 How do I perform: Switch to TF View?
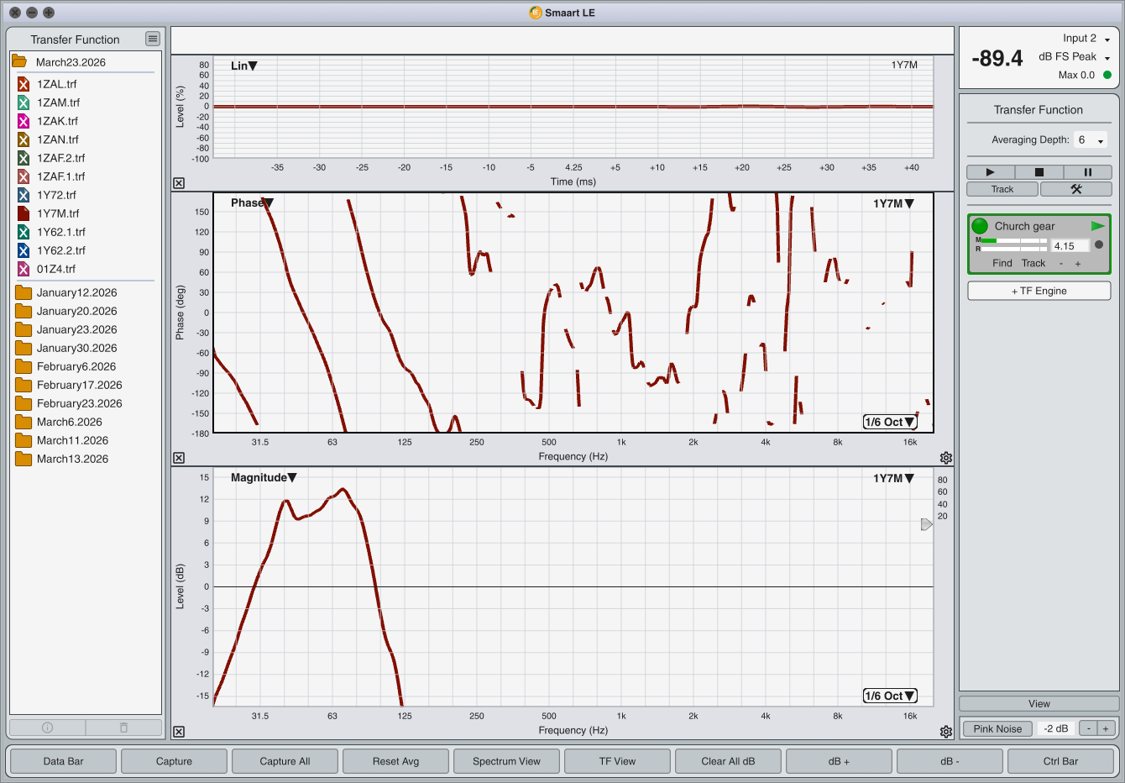pos(618,761)
